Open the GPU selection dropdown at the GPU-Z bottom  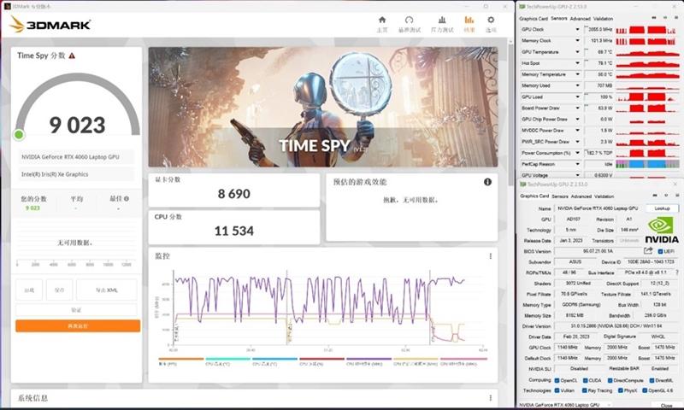pos(564,405)
